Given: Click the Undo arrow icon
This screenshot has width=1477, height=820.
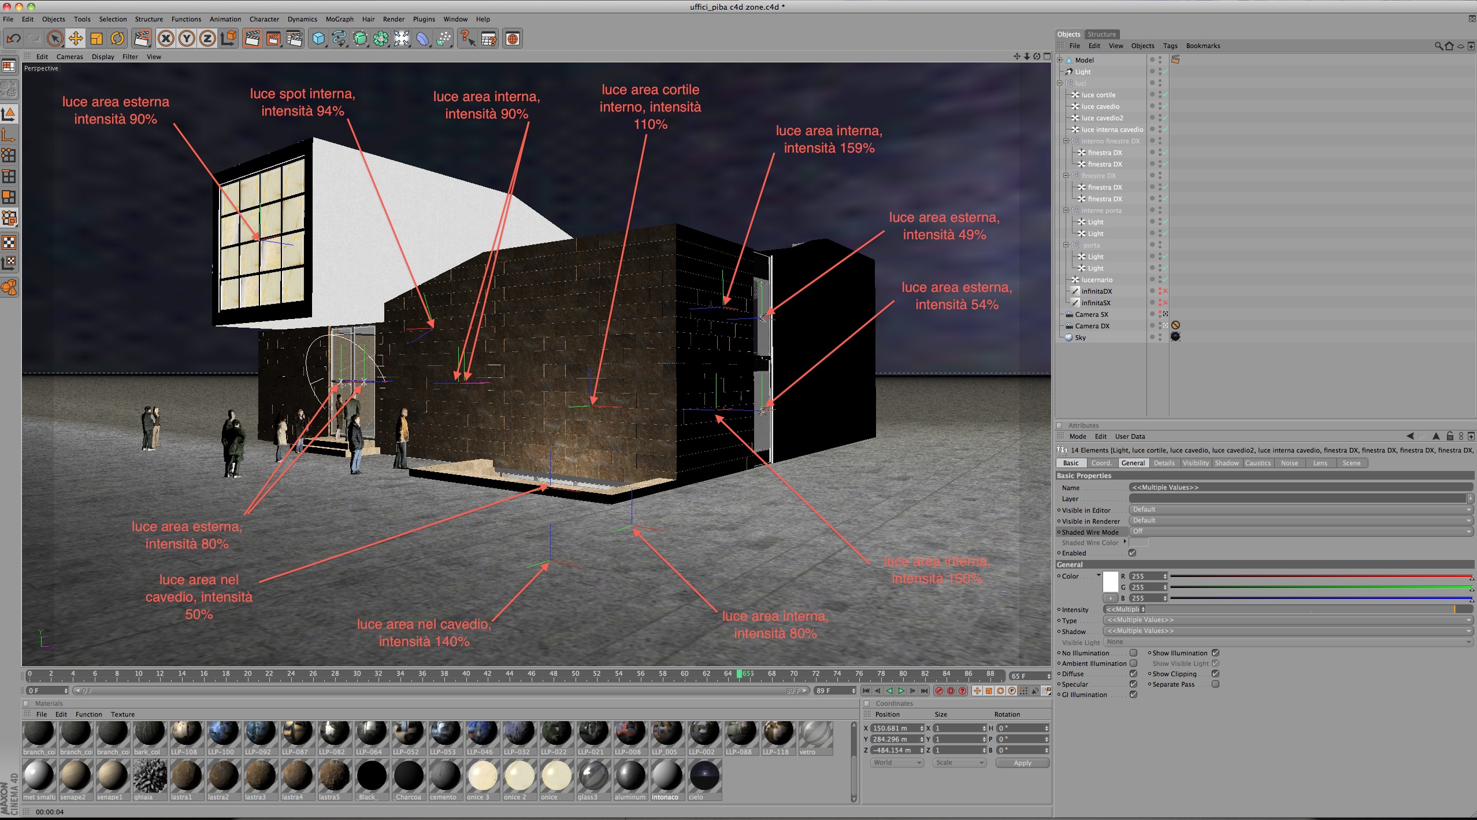Looking at the screenshot, I should (13, 39).
